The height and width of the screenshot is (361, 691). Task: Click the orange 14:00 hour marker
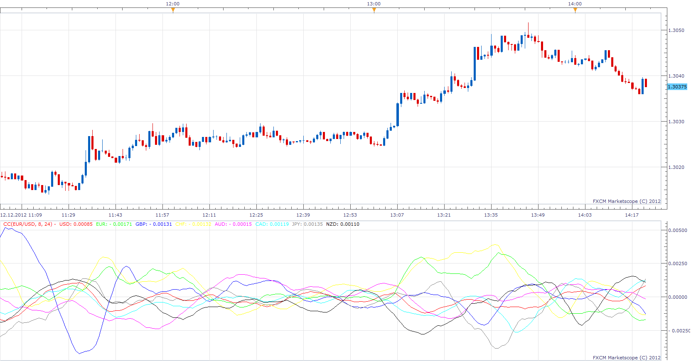[x=575, y=10]
